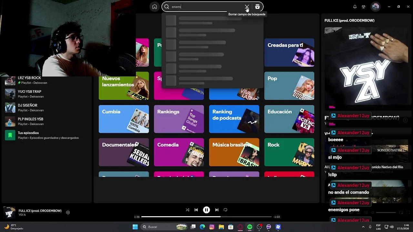Click chat message 'si mijo'
413x232 pixels.
(x=335, y=157)
